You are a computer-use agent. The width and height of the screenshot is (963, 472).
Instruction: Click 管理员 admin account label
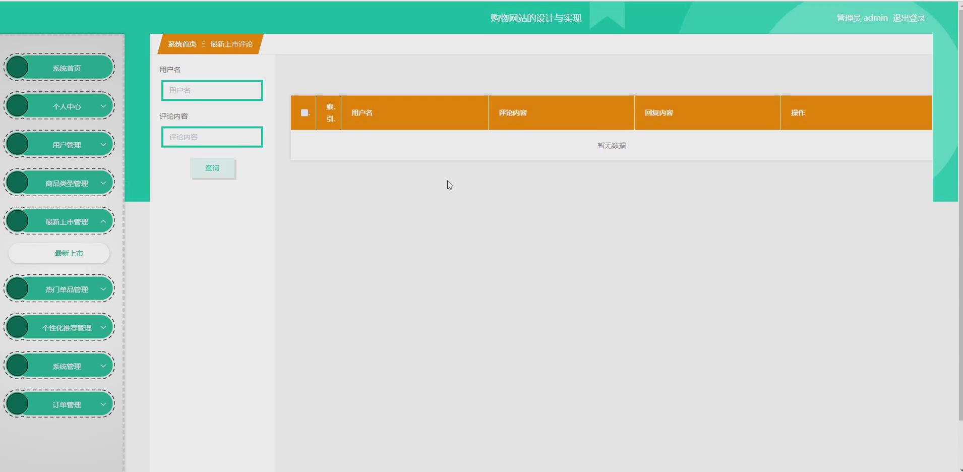pyautogui.click(x=862, y=18)
